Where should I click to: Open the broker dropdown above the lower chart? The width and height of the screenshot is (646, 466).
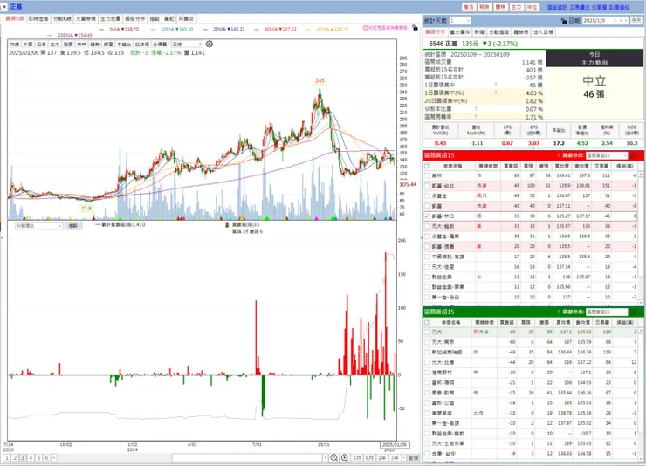point(39,226)
